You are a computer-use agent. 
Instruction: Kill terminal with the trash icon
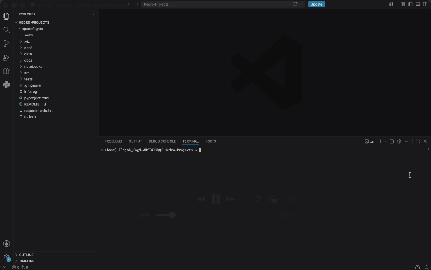pos(399,141)
